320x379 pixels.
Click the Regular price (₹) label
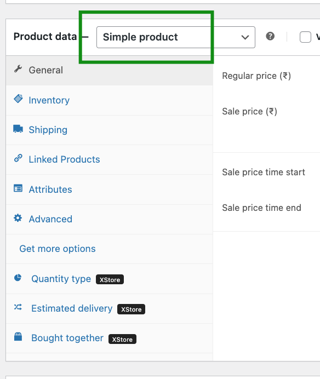pos(256,76)
